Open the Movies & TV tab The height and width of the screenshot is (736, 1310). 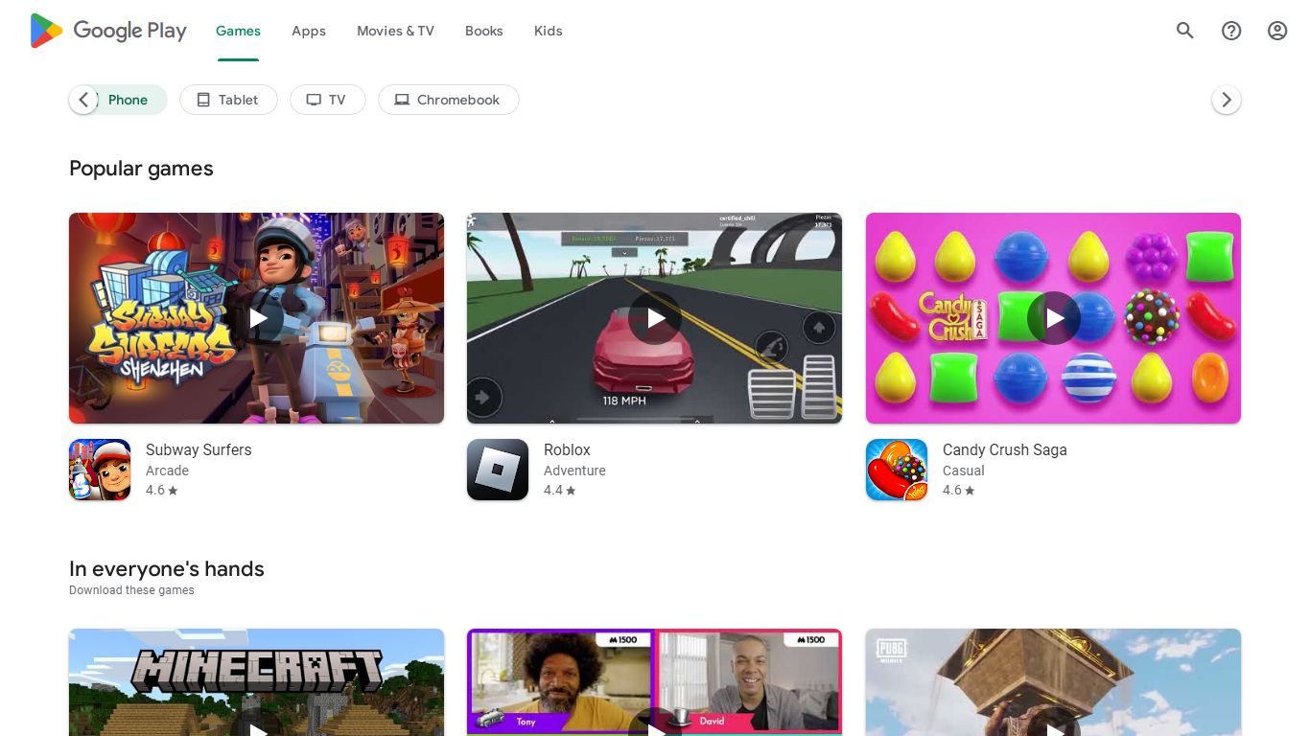(x=395, y=31)
